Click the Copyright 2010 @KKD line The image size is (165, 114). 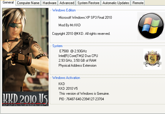coord(81,34)
